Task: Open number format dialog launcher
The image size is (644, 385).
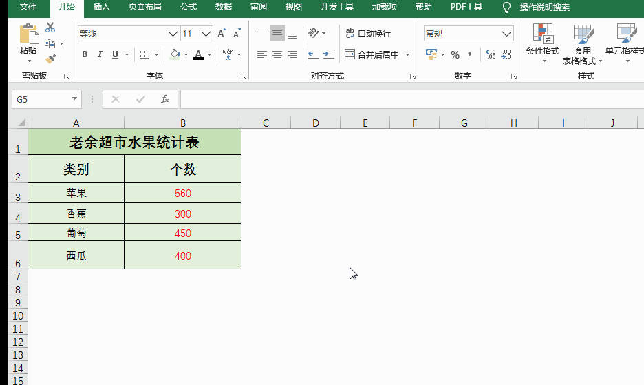Action: [514, 76]
